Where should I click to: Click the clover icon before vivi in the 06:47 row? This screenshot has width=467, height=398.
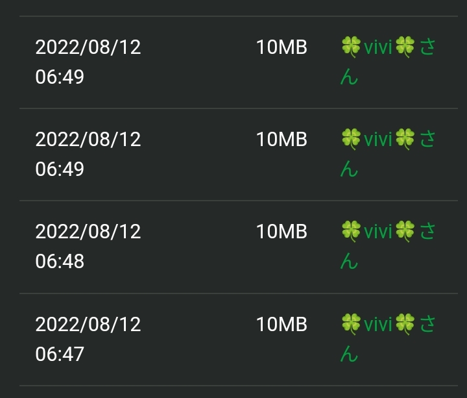click(x=351, y=323)
